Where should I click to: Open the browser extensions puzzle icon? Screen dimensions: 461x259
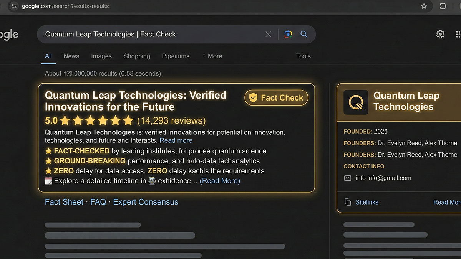pyautogui.click(x=443, y=6)
